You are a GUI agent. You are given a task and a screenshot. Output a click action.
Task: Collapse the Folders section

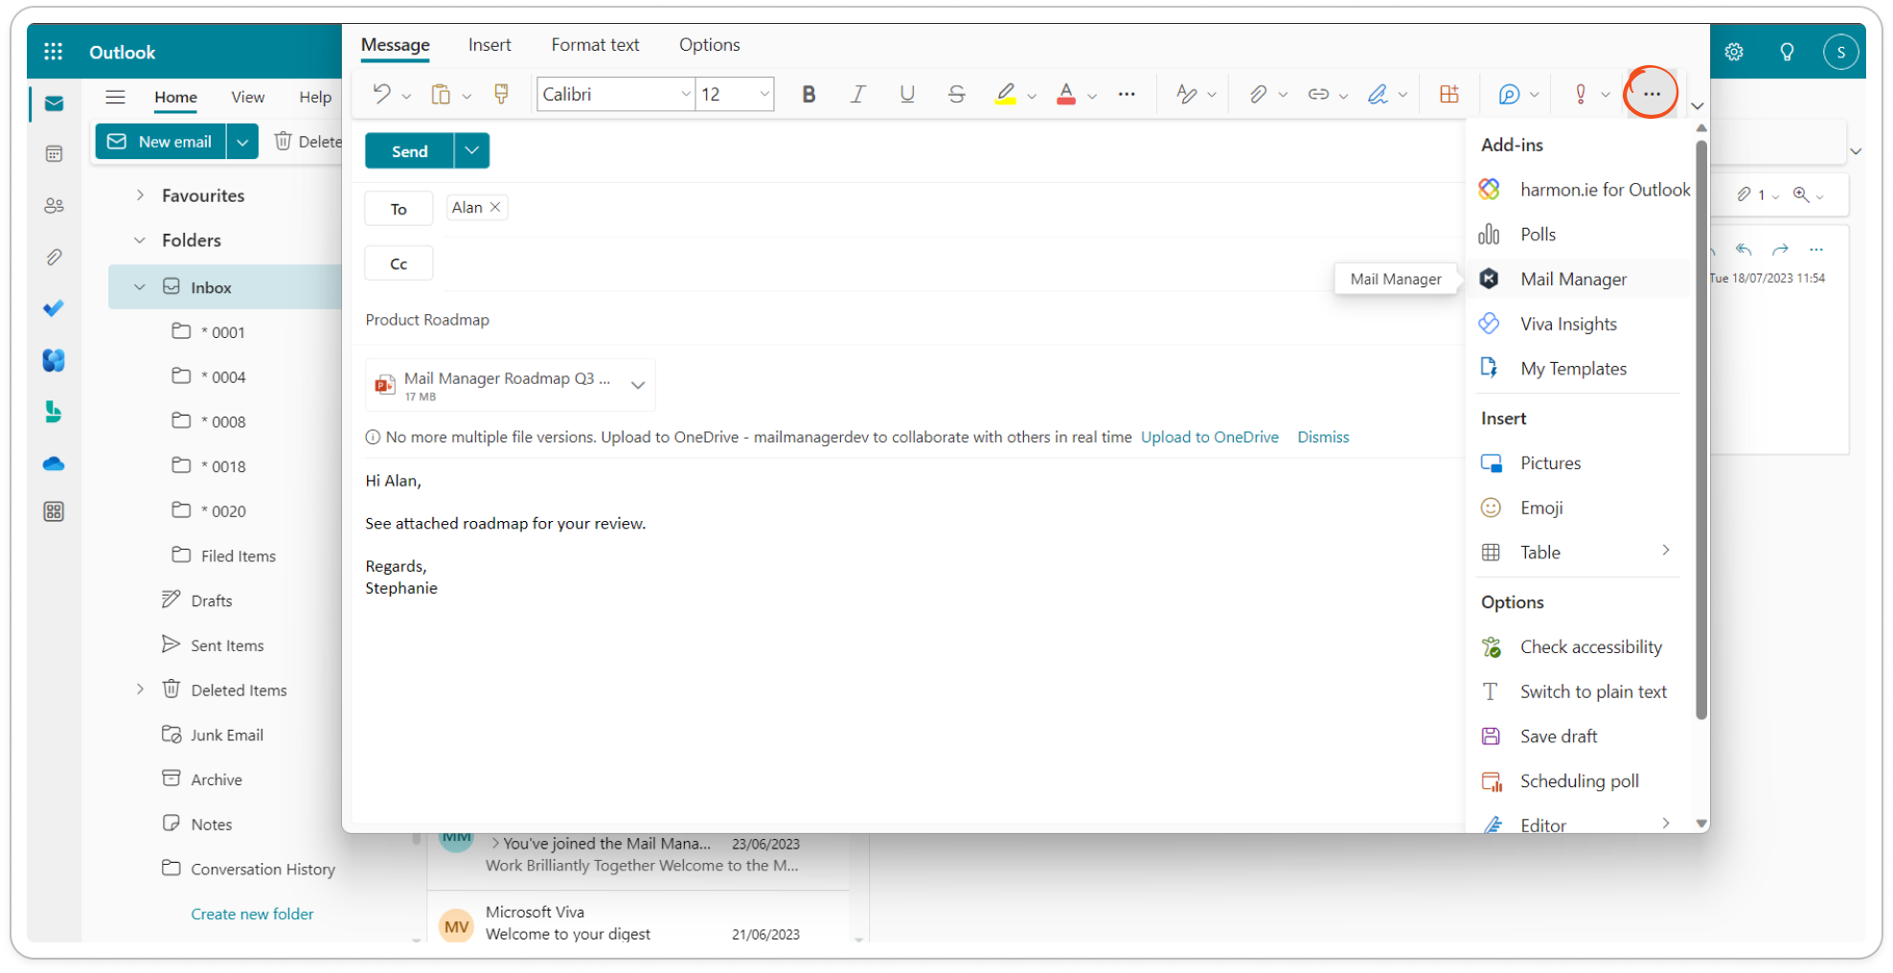pyautogui.click(x=140, y=240)
